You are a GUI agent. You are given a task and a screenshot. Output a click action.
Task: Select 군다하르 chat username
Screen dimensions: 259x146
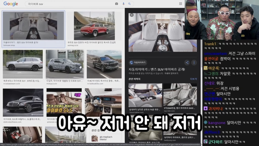215,142
